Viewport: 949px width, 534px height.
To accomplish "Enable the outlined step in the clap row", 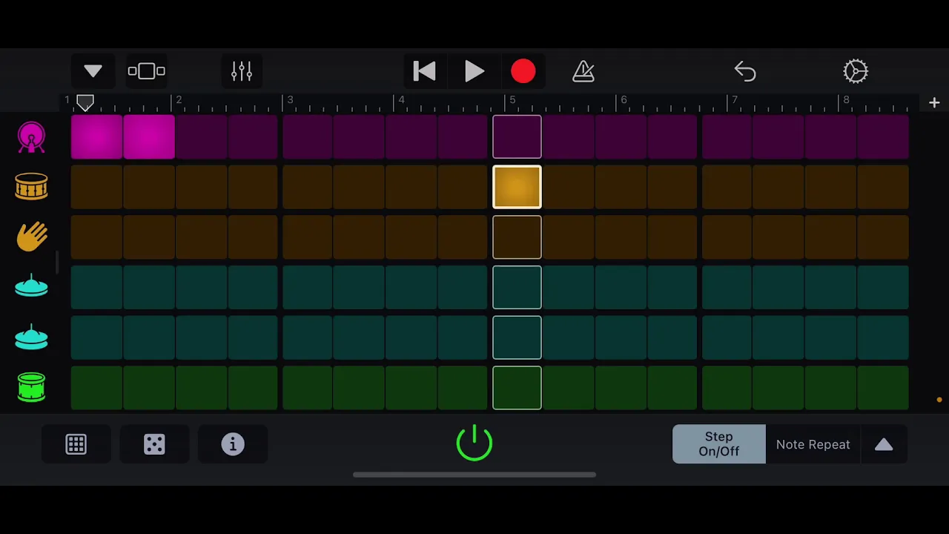I will pos(517,237).
